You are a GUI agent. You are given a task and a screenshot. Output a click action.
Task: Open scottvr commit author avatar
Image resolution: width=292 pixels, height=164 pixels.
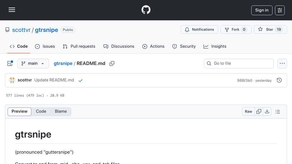(12, 80)
